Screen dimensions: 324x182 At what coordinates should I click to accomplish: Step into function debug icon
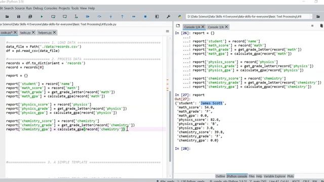[111, 17]
